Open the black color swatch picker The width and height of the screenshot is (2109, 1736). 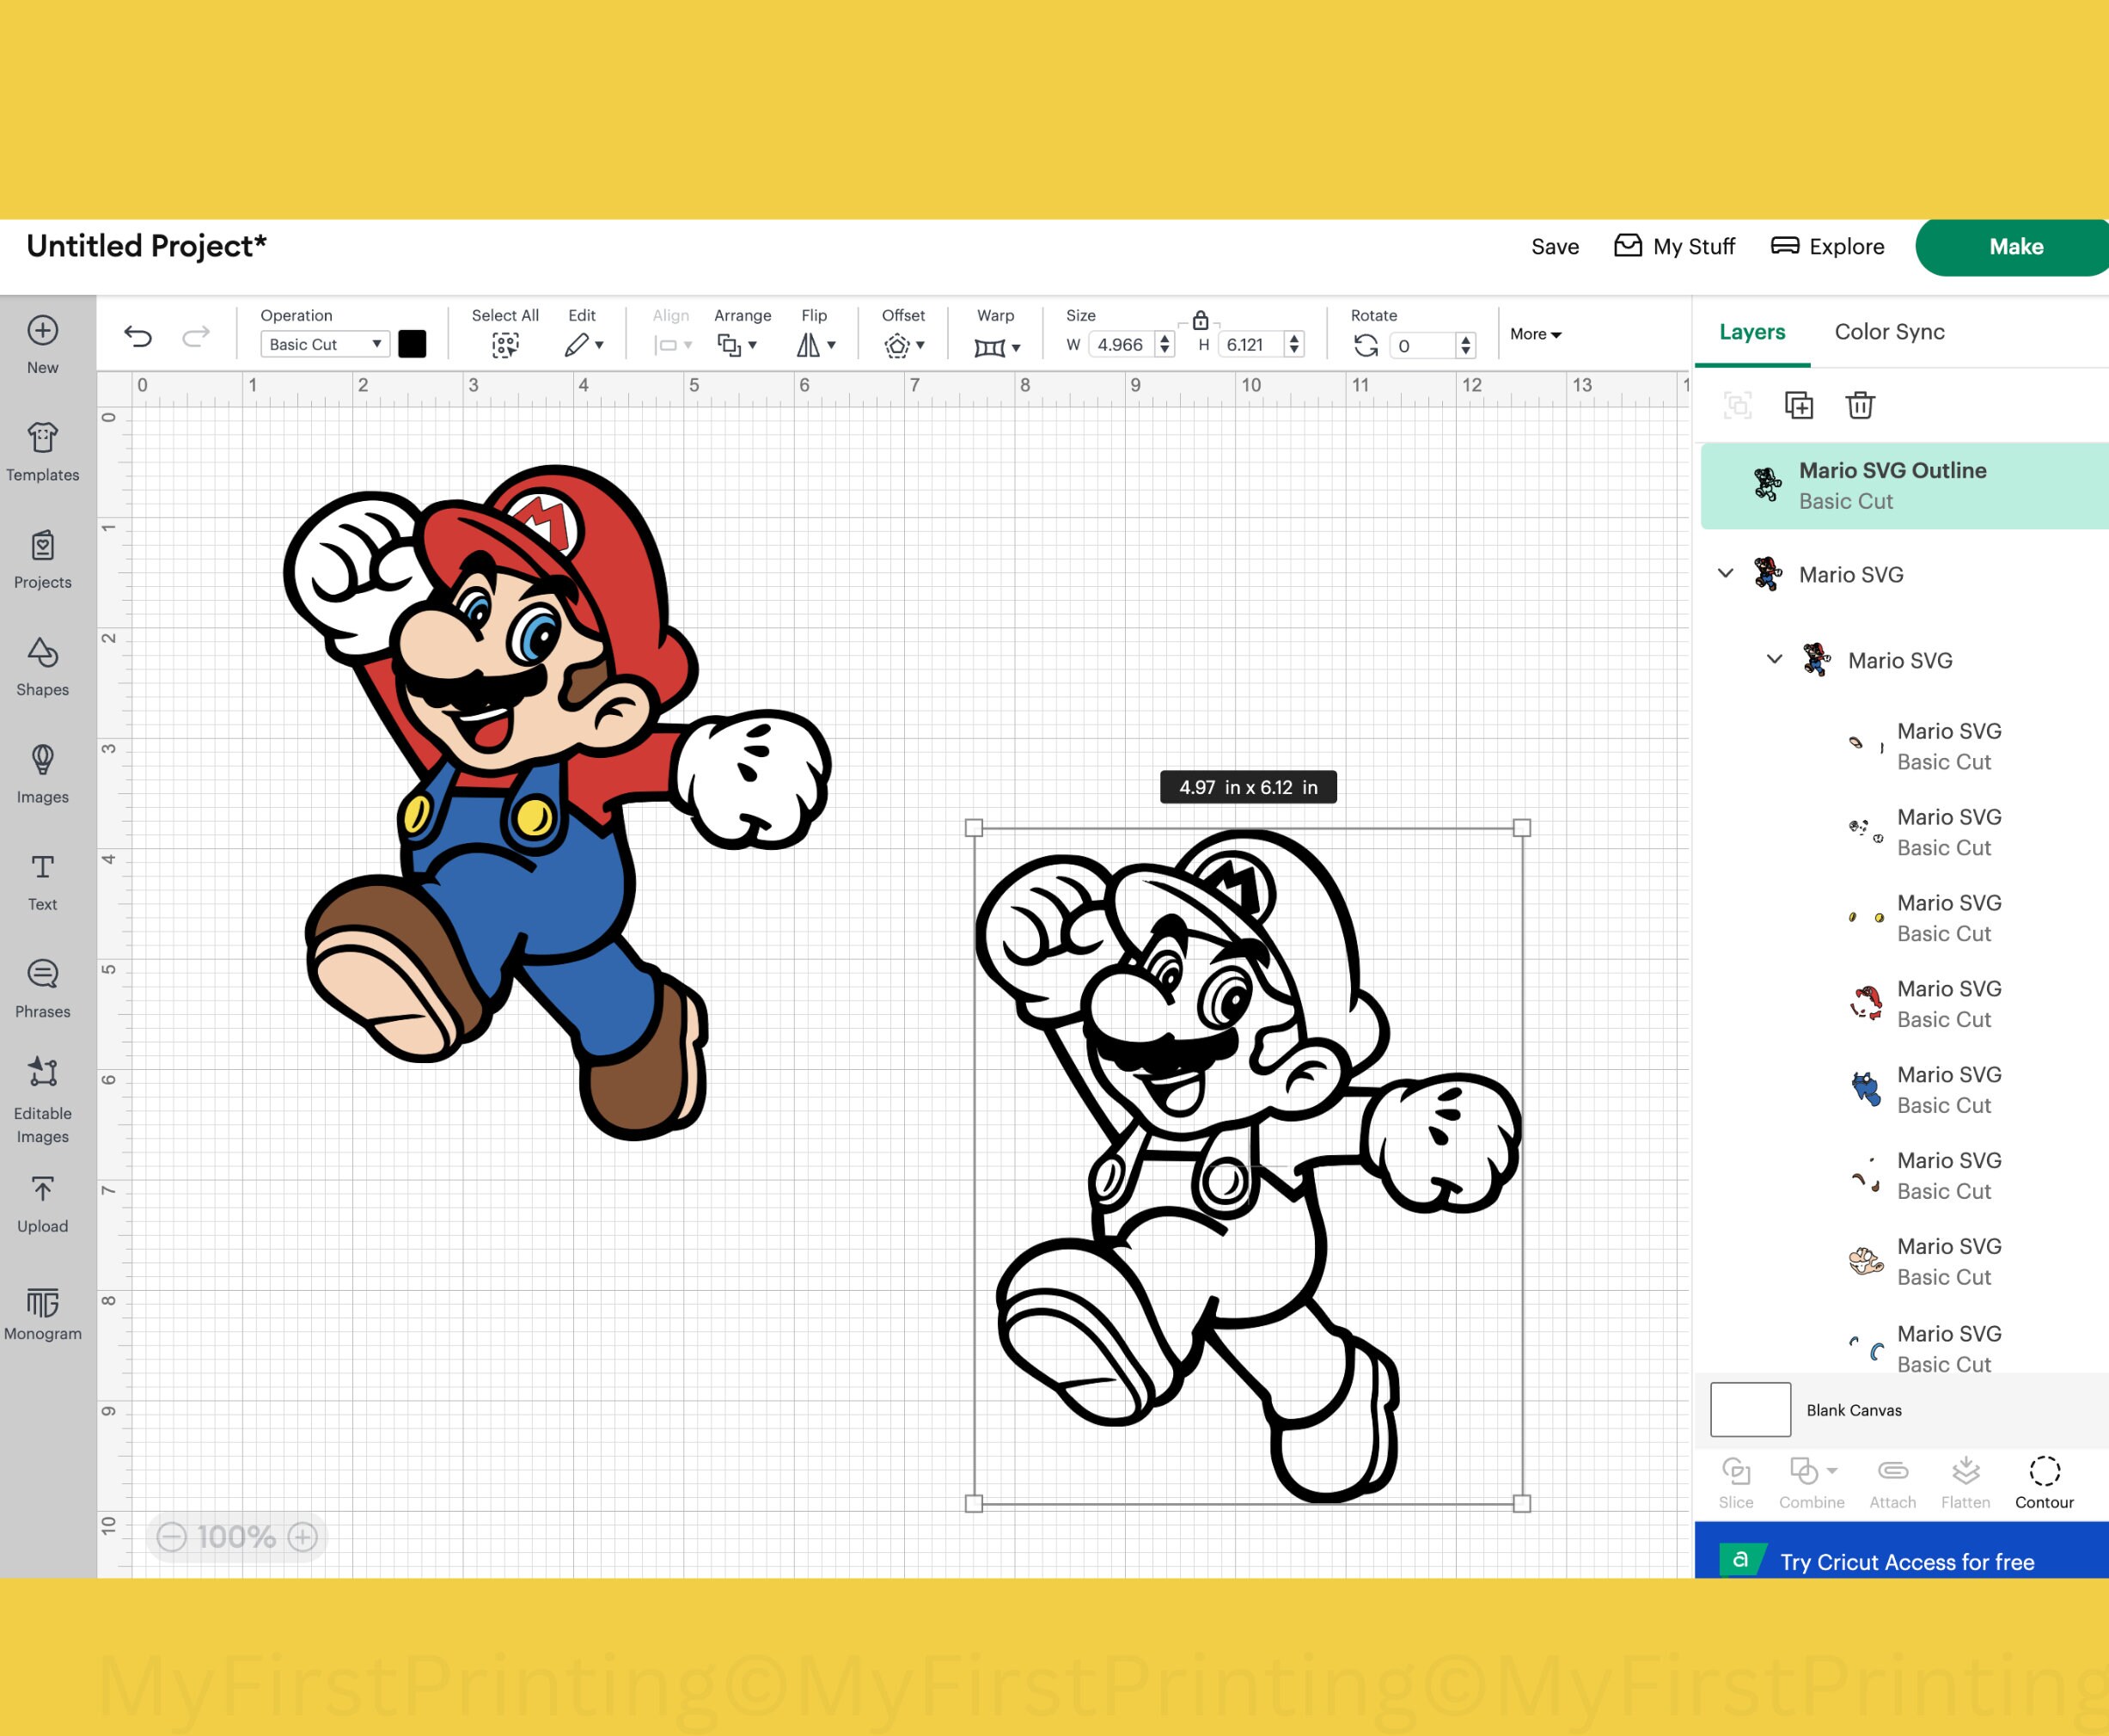pyautogui.click(x=412, y=343)
